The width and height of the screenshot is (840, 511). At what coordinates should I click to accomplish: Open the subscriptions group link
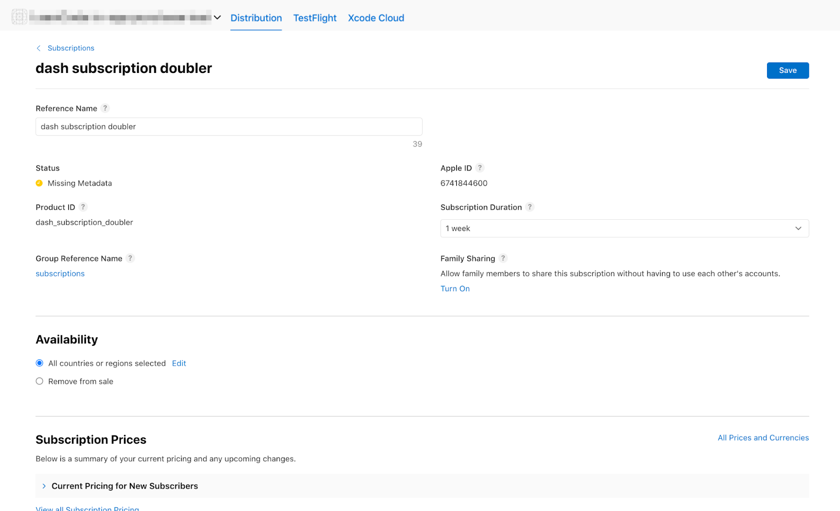pos(60,273)
